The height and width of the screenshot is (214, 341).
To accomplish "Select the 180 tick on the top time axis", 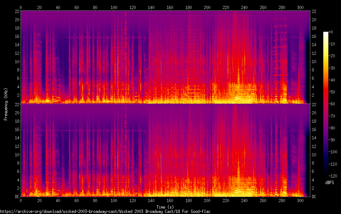I will 188,7.
